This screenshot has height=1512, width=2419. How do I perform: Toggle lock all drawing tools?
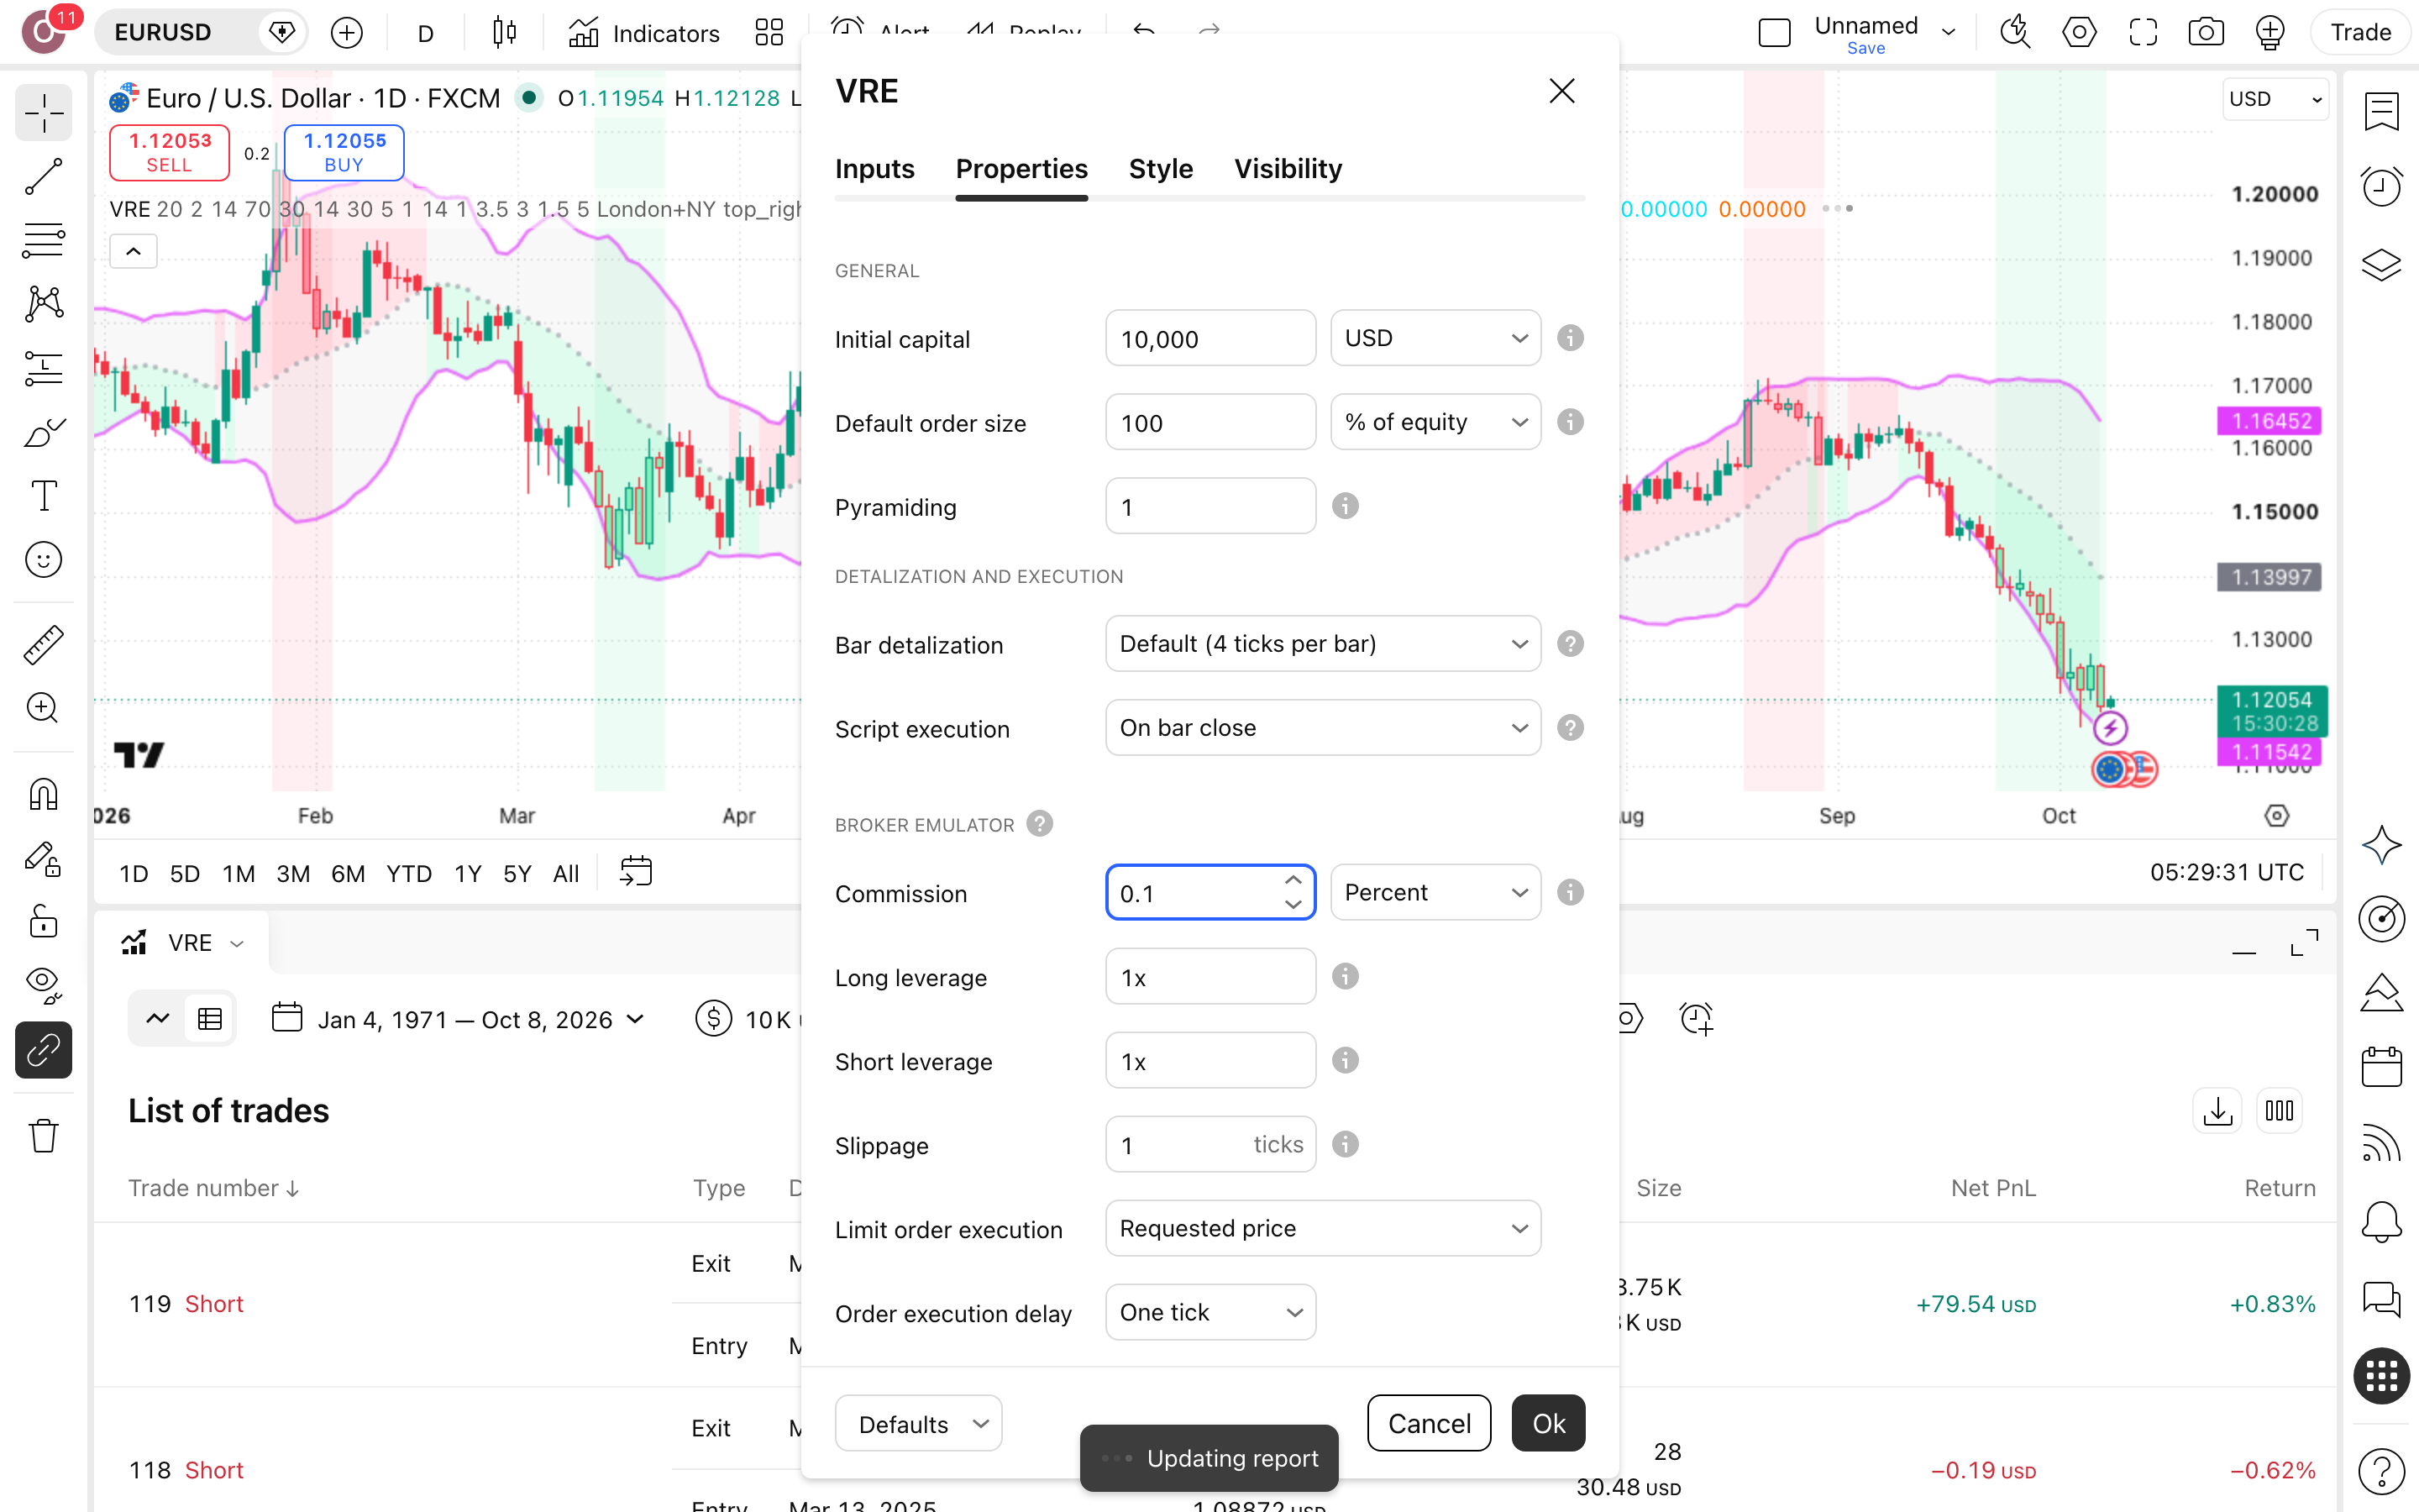coord(44,921)
